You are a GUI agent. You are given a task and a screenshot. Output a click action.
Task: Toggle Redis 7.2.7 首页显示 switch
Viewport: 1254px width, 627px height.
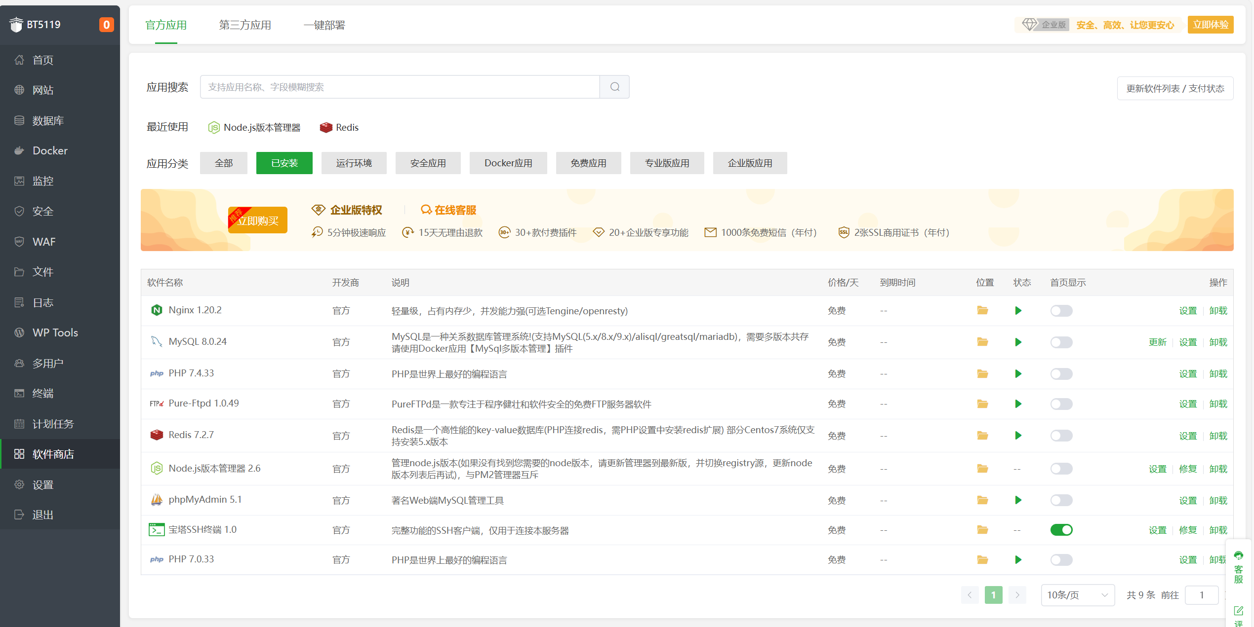coord(1061,436)
